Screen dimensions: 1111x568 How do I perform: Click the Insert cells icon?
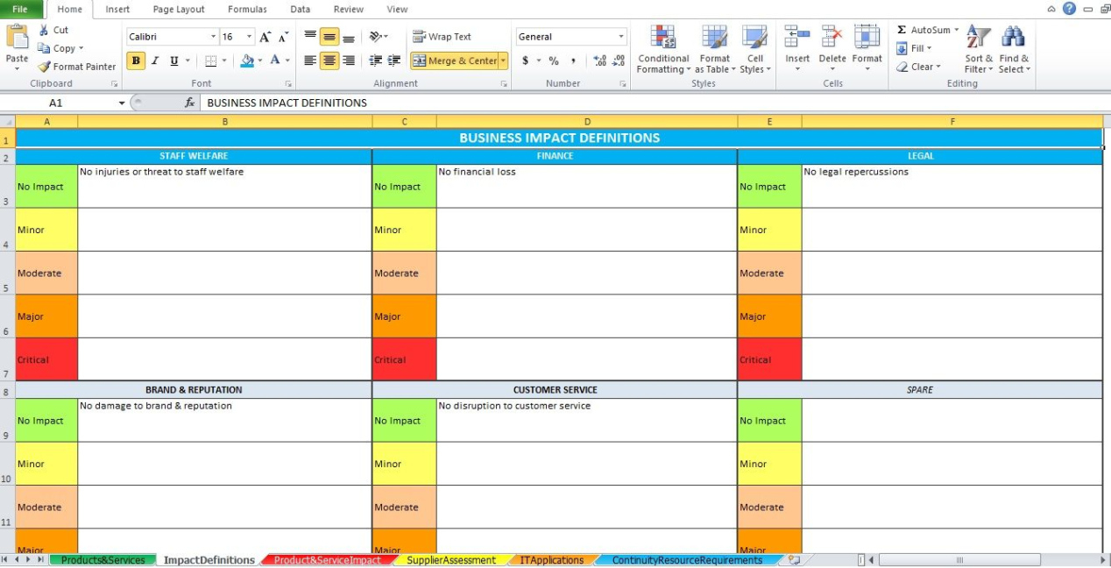pyautogui.click(x=796, y=38)
